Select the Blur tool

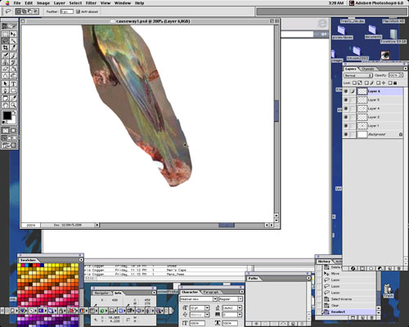click(x=5, y=76)
